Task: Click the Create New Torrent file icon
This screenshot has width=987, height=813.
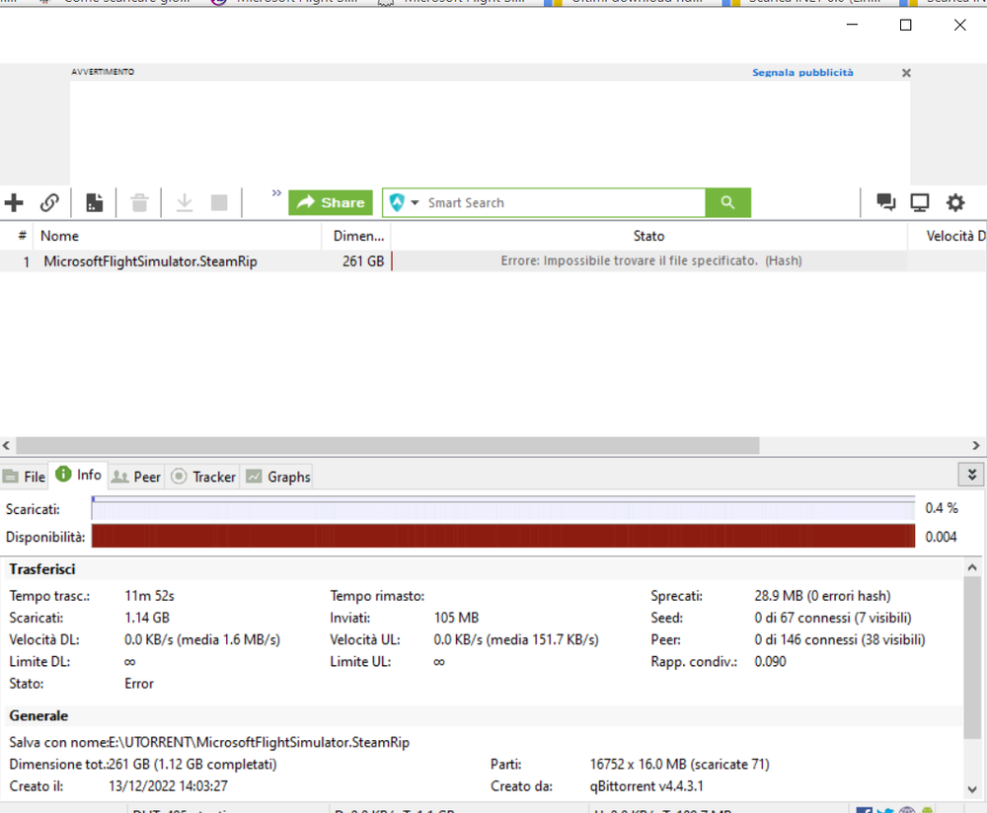Action: (x=95, y=202)
